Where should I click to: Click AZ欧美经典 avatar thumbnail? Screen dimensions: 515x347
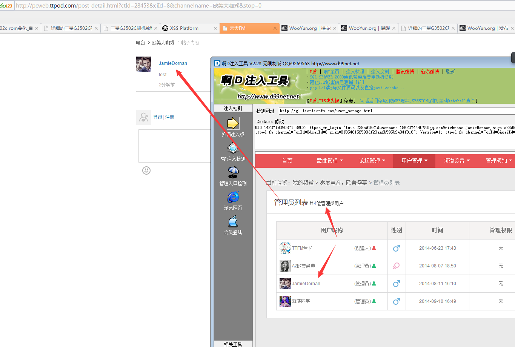pos(285,266)
